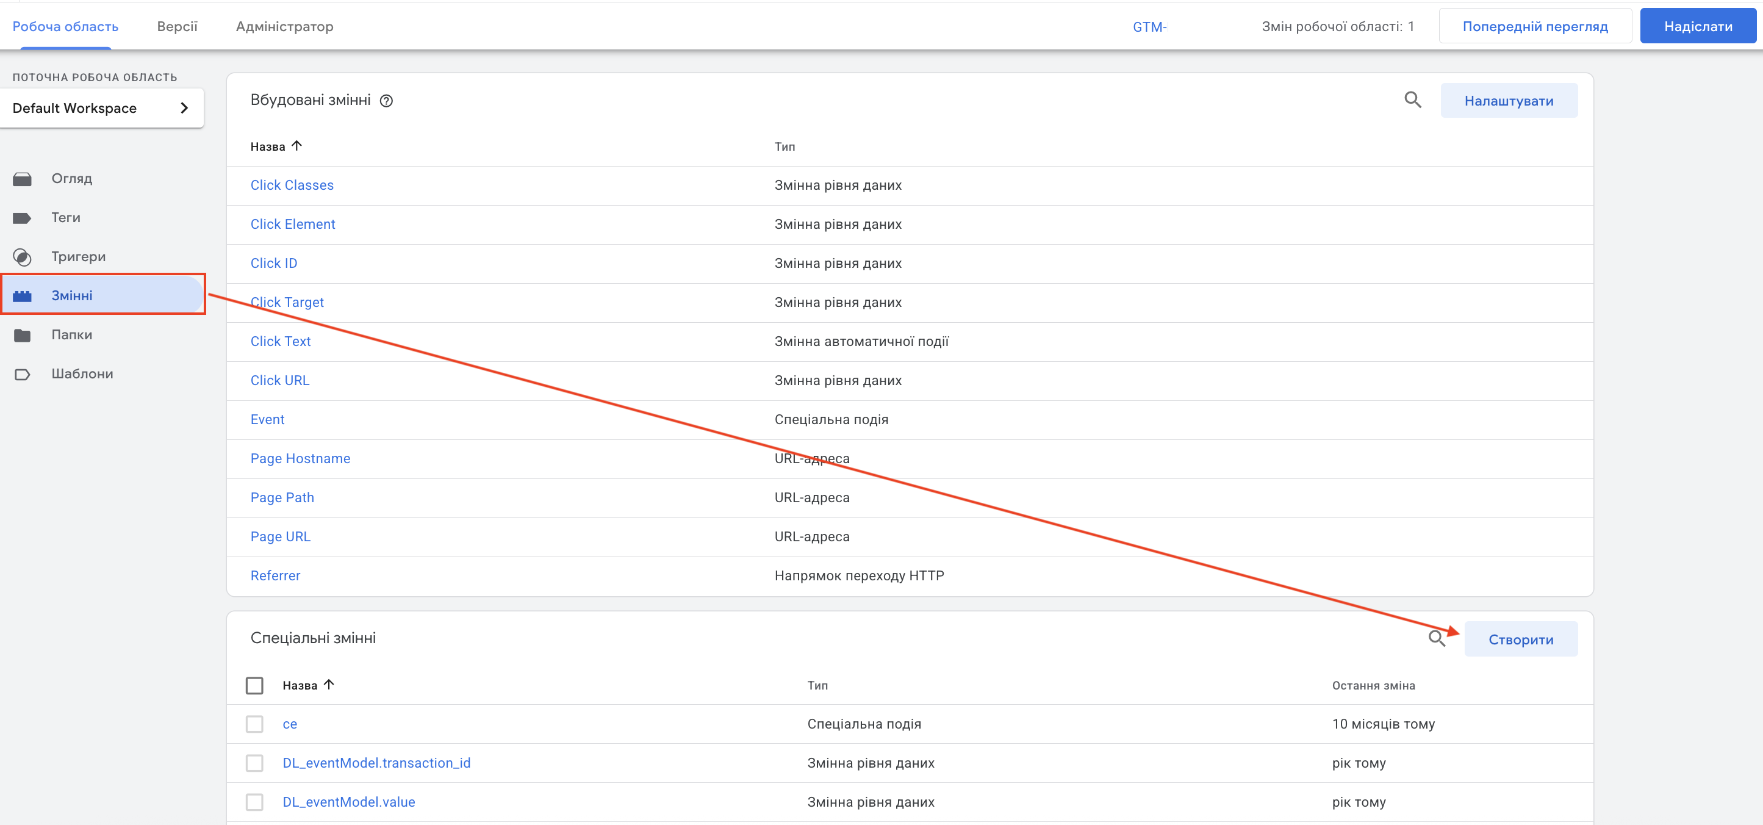
Task: Click the Templates (Шаблони) sidebar icon
Action: (x=22, y=374)
